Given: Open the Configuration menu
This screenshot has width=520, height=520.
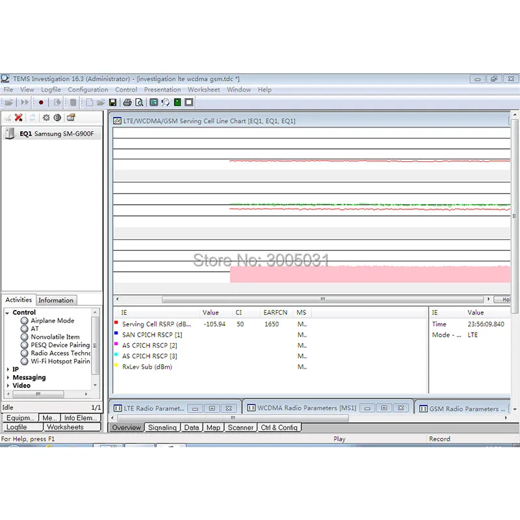Looking at the screenshot, I should pos(88,90).
